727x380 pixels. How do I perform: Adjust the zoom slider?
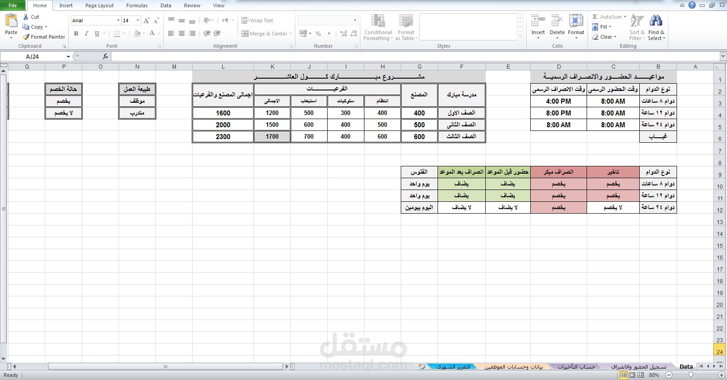tap(691, 375)
